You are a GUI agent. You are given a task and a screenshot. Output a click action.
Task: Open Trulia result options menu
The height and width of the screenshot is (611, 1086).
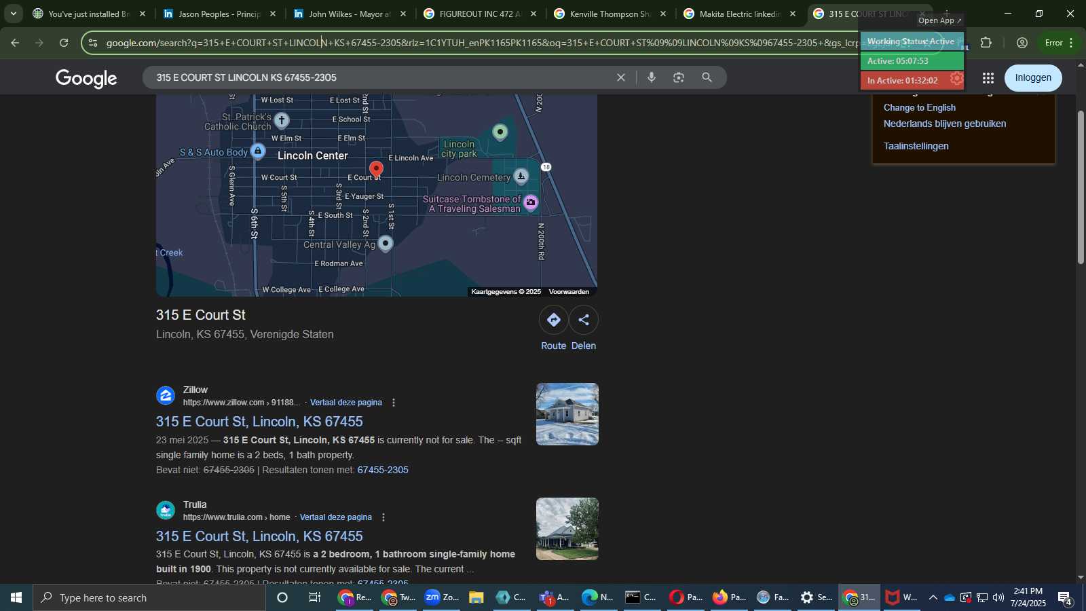(x=383, y=517)
